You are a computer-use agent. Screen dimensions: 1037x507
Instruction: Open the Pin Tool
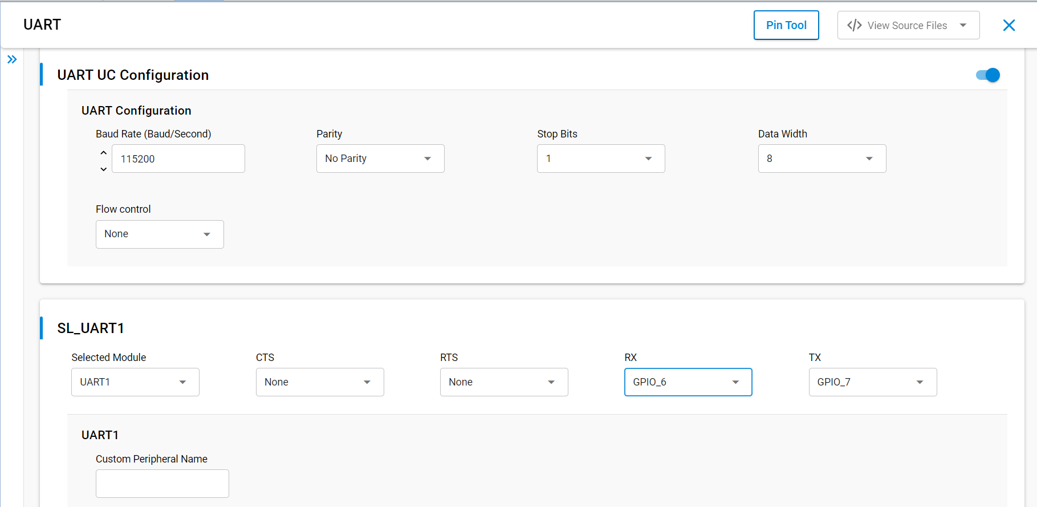pyautogui.click(x=786, y=25)
